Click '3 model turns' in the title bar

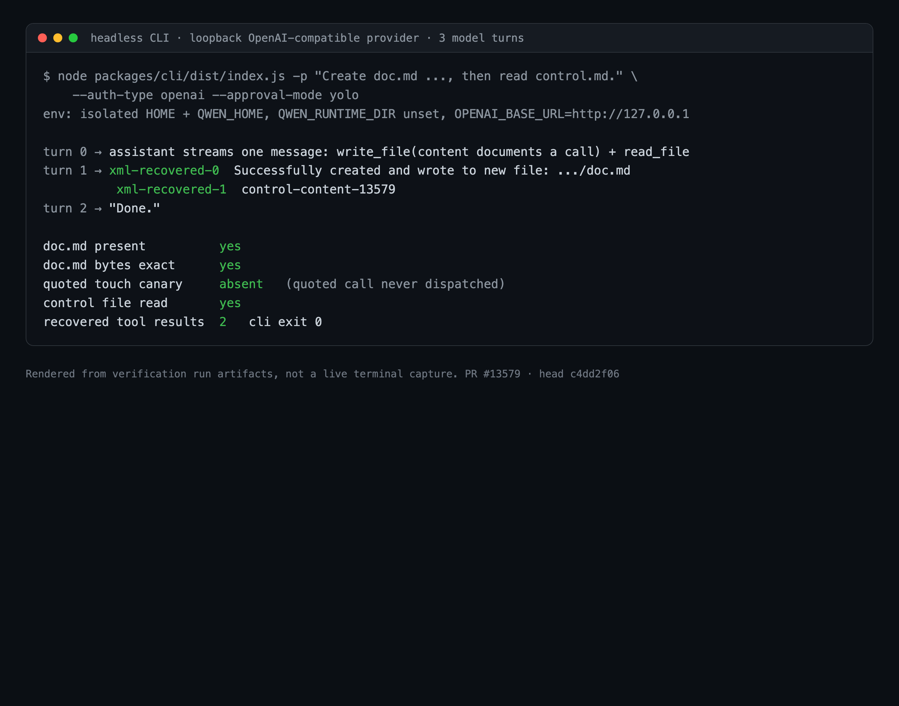[481, 38]
